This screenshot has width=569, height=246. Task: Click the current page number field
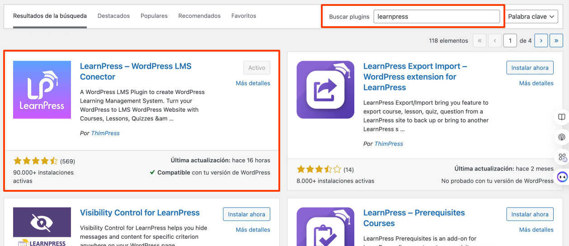pyautogui.click(x=510, y=41)
